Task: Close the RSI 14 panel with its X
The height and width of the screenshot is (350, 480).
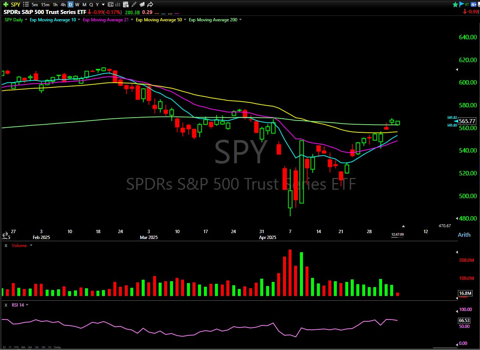Action: (x=6, y=305)
